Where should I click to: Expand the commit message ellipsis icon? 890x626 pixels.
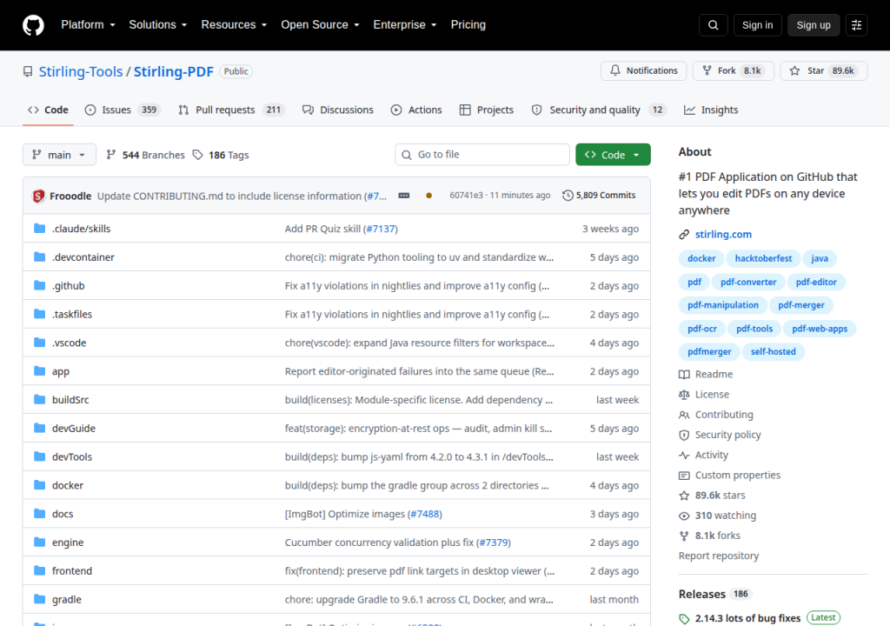point(403,196)
